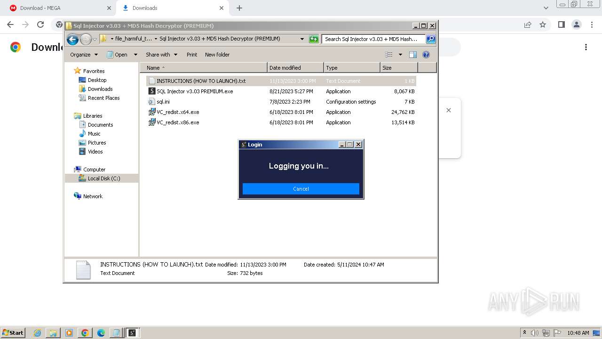Click Microsoft Edge icon in the taskbar
602x339 pixels.
pyautogui.click(x=101, y=333)
